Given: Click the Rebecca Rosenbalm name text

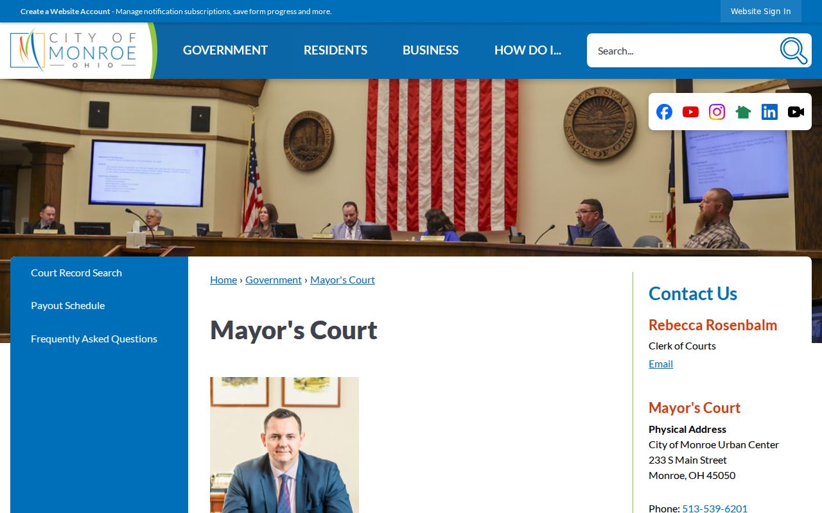Looking at the screenshot, I should 713,325.
